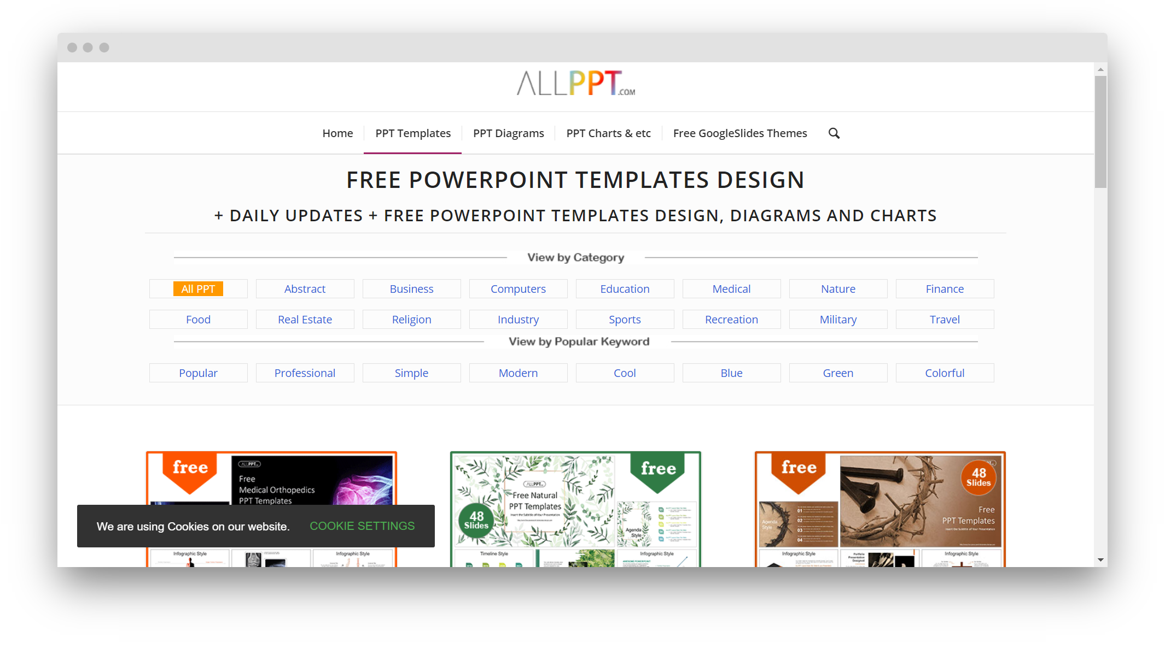Click the COOKIE SETTINGS toggle link

(362, 526)
